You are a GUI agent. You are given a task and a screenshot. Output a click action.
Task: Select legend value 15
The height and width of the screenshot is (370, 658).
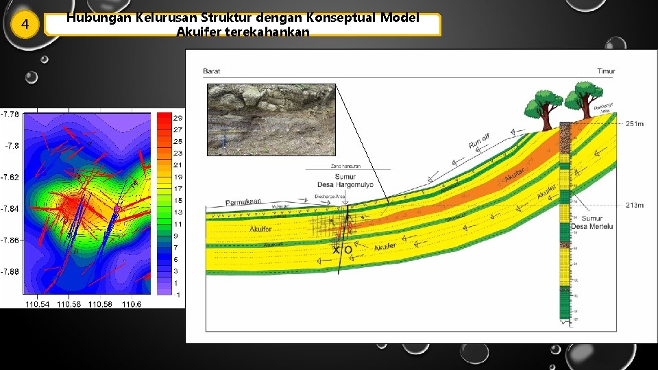click(x=178, y=201)
